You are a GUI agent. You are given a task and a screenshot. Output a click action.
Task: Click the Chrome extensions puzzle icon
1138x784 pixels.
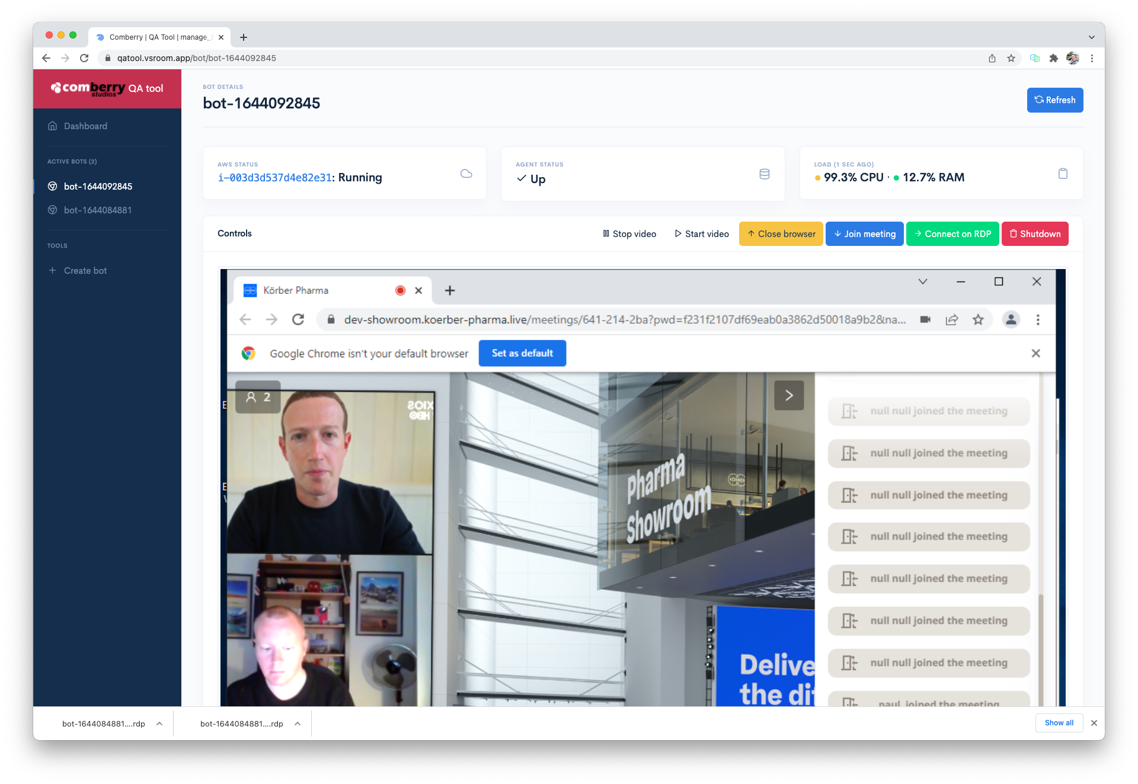(x=1053, y=58)
